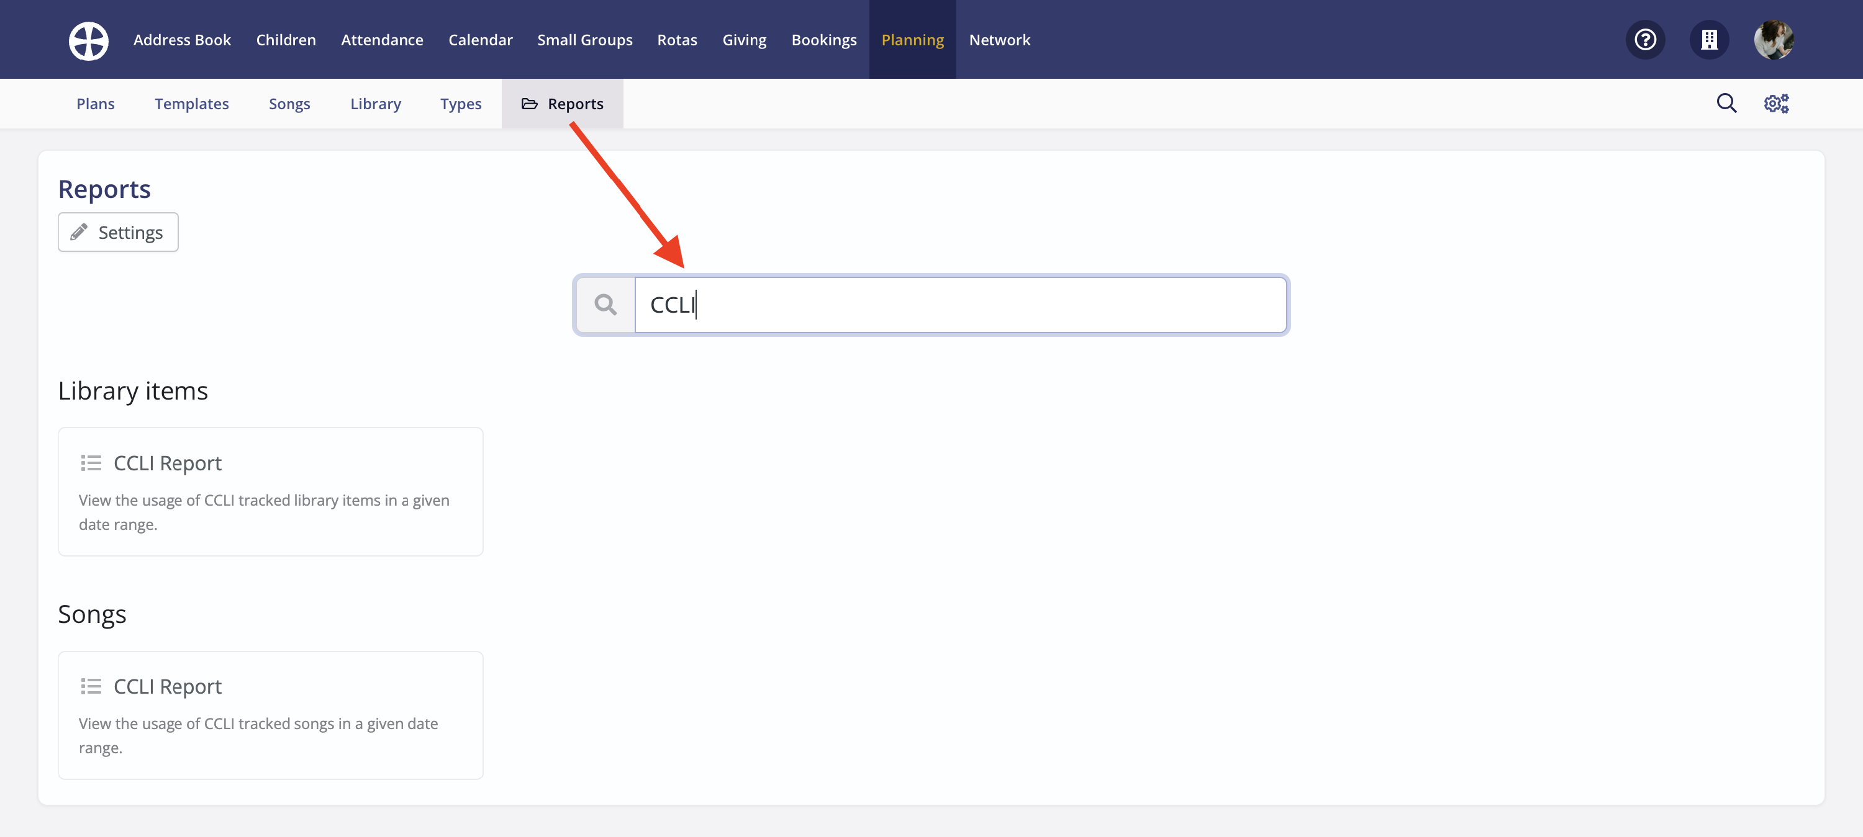Open the Plans tab
The height and width of the screenshot is (837, 1863).
95,104
